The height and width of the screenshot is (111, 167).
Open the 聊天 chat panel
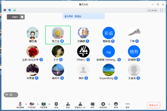[92, 105]
